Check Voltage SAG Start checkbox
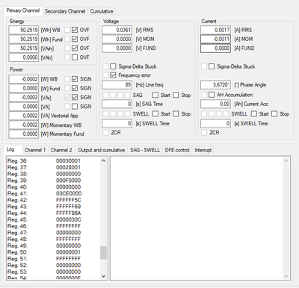Screen dimensions: 299x288 coord(155,95)
